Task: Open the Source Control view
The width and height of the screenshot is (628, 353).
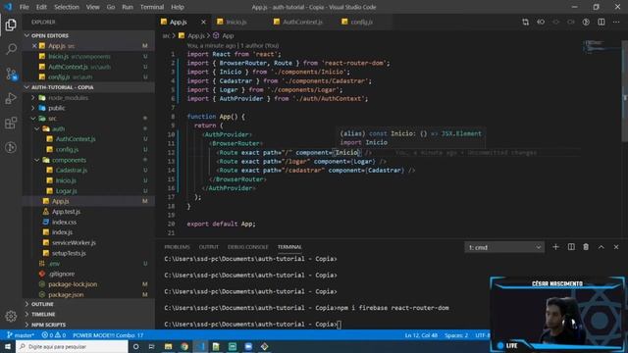Action: [11, 75]
